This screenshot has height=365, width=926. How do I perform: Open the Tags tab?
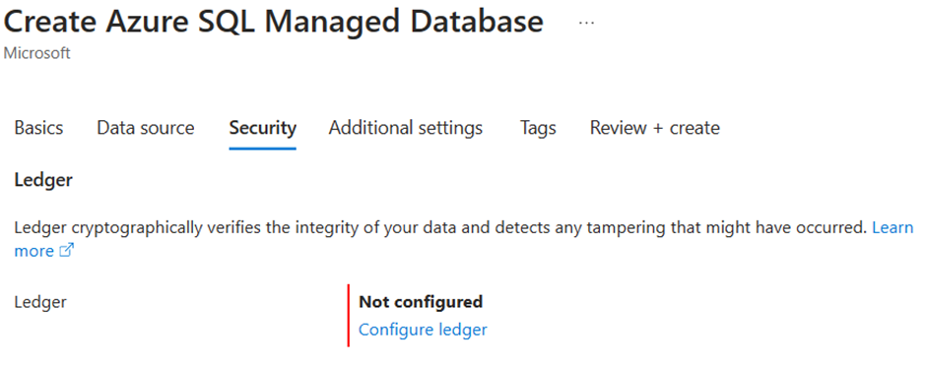point(538,128)
